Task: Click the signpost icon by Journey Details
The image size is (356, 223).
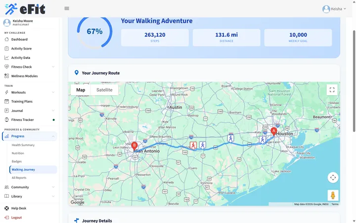Action: point(77,221)
